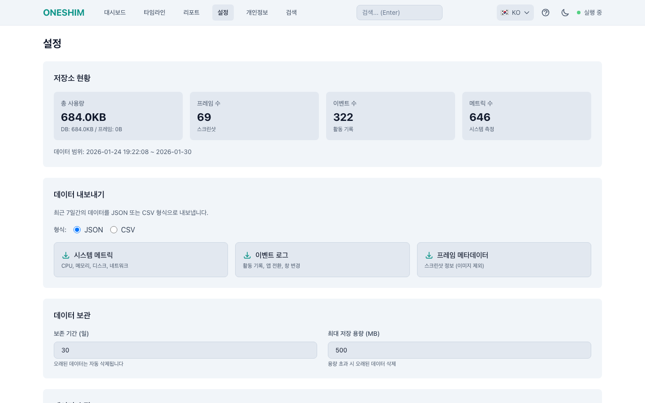Go to the 리포트 tab

point(191,13)
